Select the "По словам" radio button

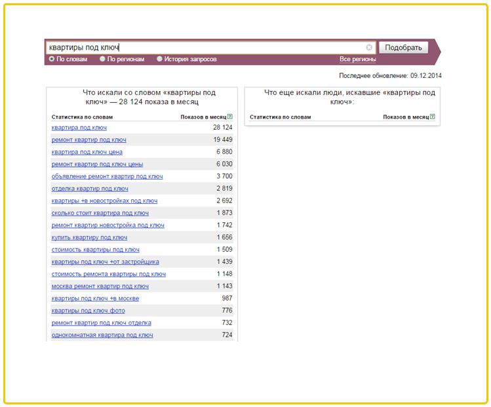[52, 59]
